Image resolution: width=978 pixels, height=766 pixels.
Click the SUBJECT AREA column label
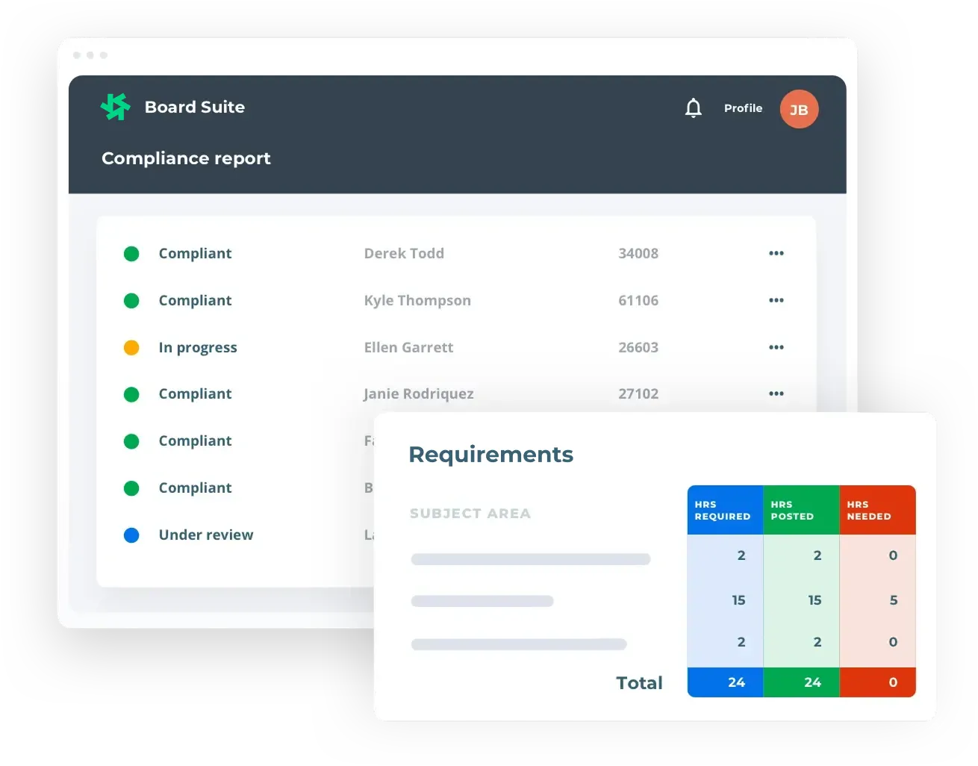pyautogui.click(x=470, y=514)
